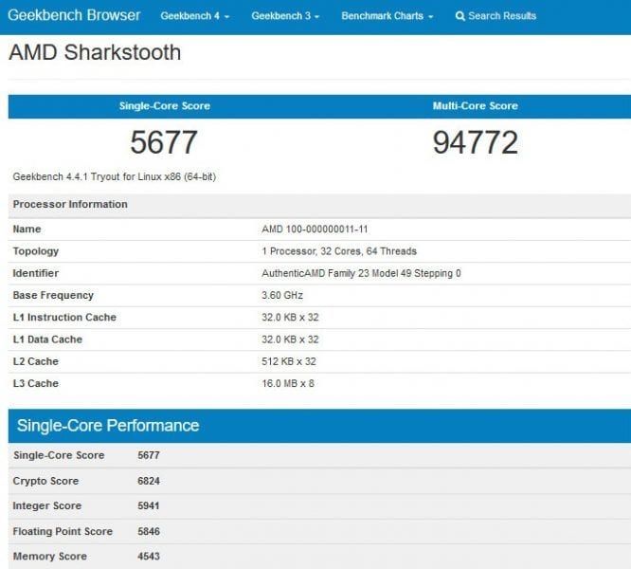The height and width of the screenshot is (569, 631).
Task: Select processor name AMD 100-000000011-11
Action: click(315, 229)
